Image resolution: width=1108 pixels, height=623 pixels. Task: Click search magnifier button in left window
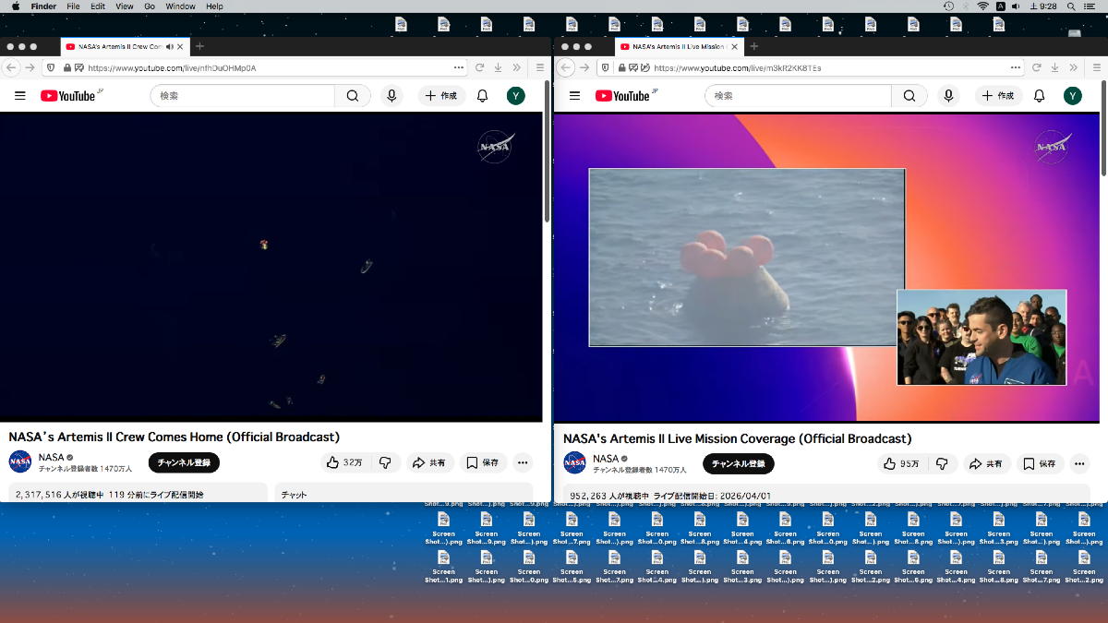[x=353, y=96]
